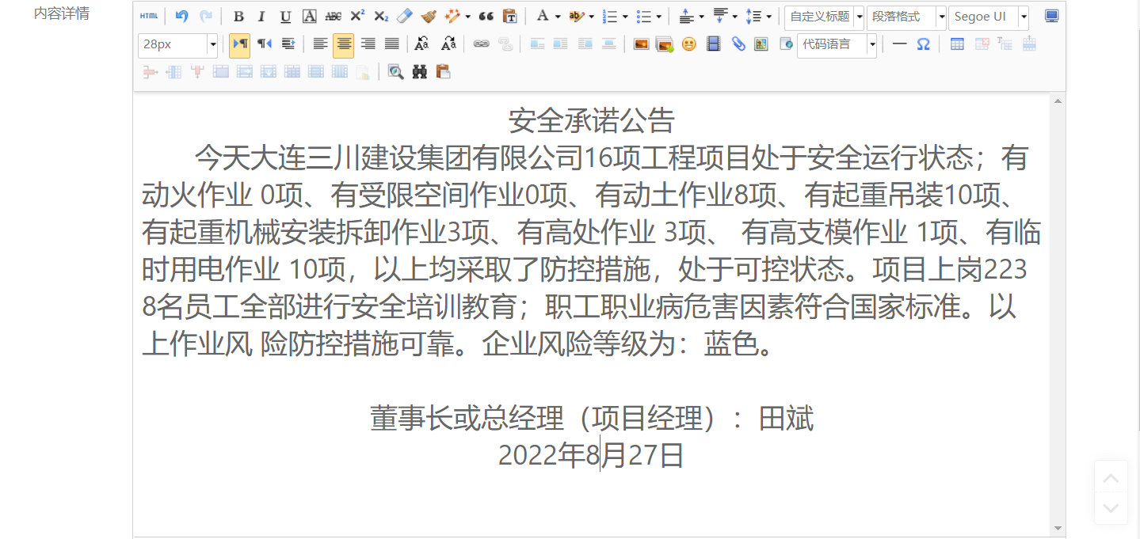This screenshot has width=1140, height=539.
Task: Click the heading text 安全承诺公告
Action: (591, 121)
